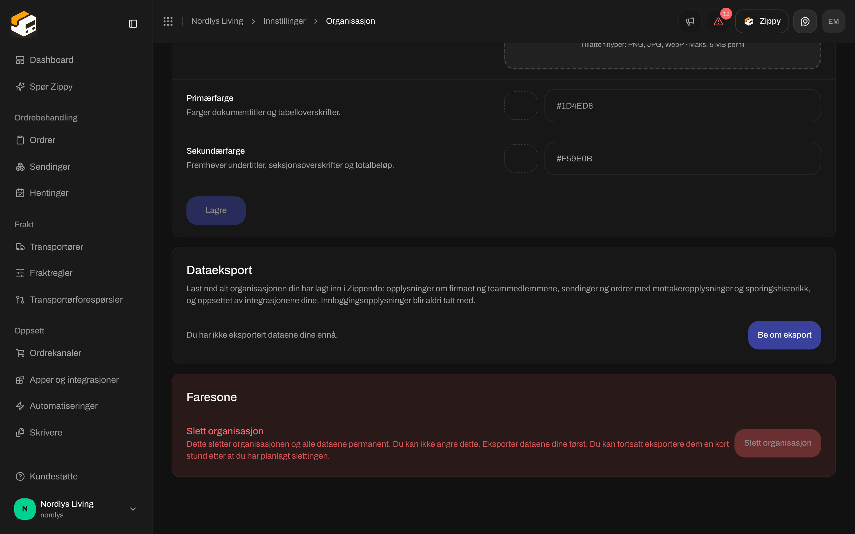855x534 pixels.
Task: Click the #F59E0B secondary color field
Action: 683,159
